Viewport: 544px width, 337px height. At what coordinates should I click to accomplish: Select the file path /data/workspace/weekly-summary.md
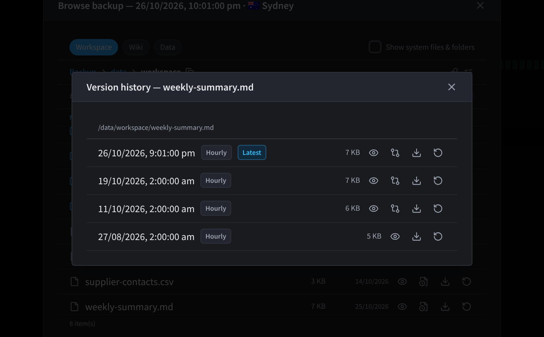tap(156, 128)
